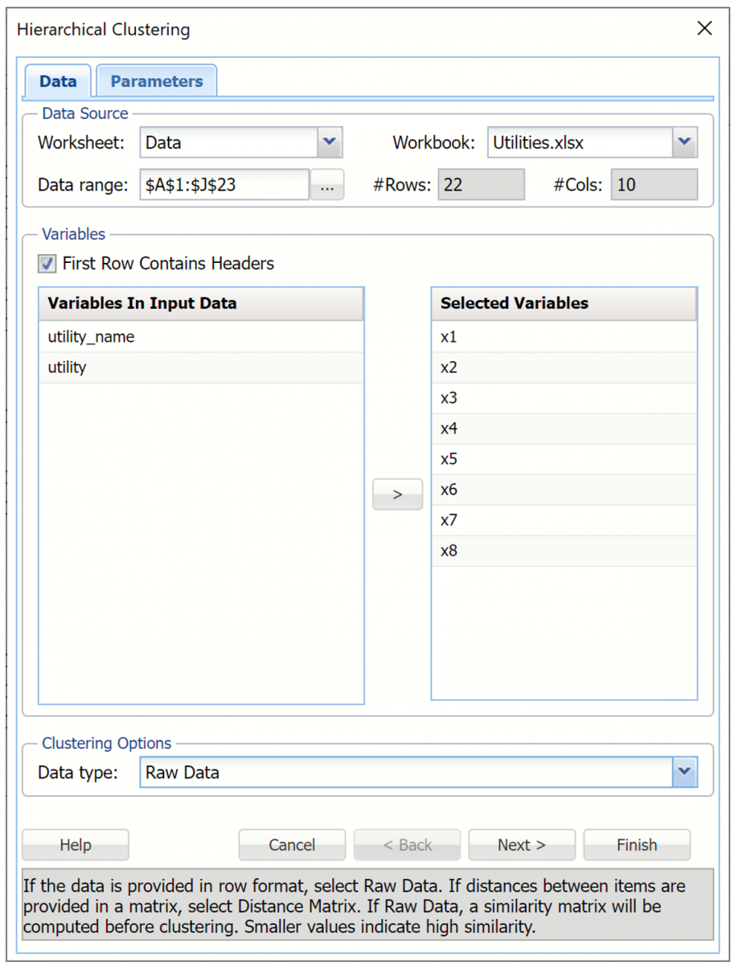
Task: Click the Selected Variables column header
Action: 564,304
